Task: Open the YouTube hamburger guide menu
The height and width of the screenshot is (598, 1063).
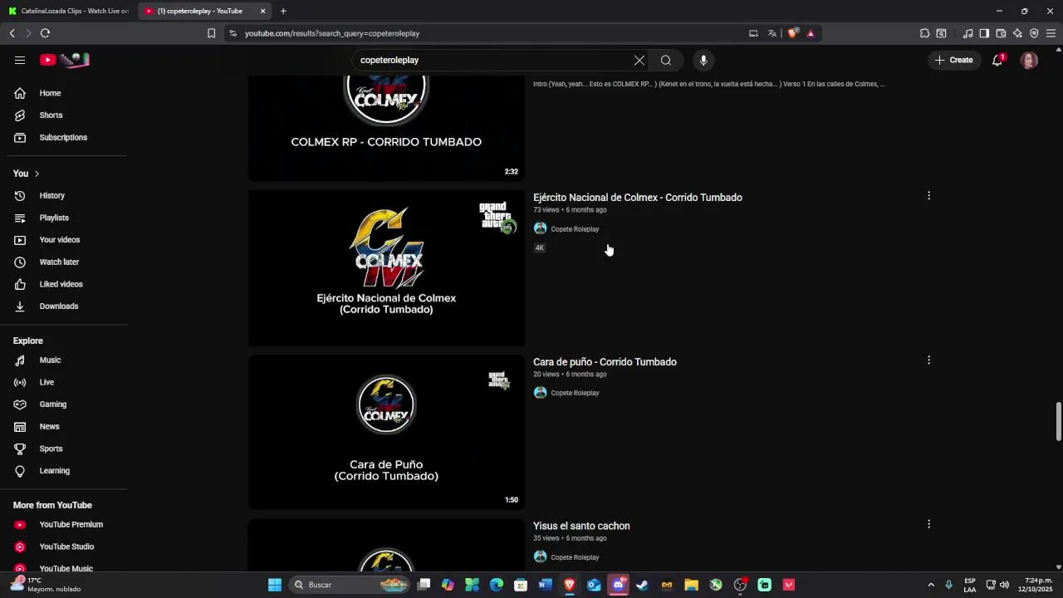Action: point(20,60)
